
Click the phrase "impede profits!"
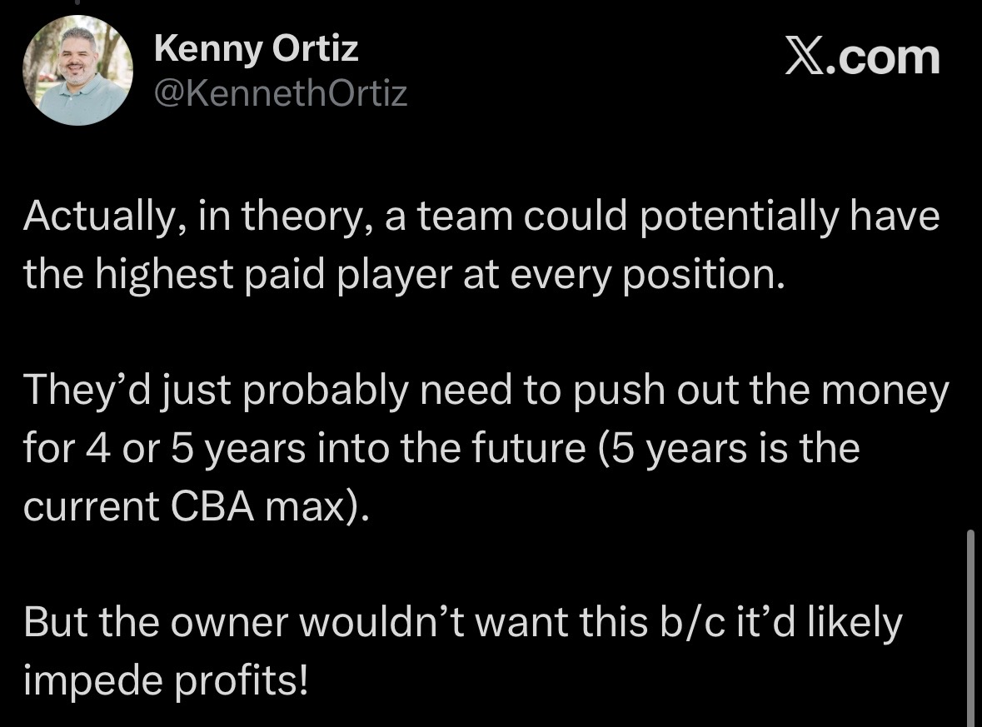(x=167, y=681)
